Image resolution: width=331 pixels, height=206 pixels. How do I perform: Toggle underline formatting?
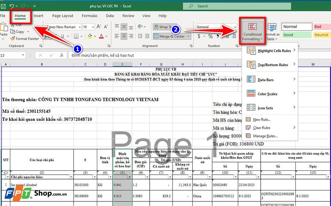[62, 36]
